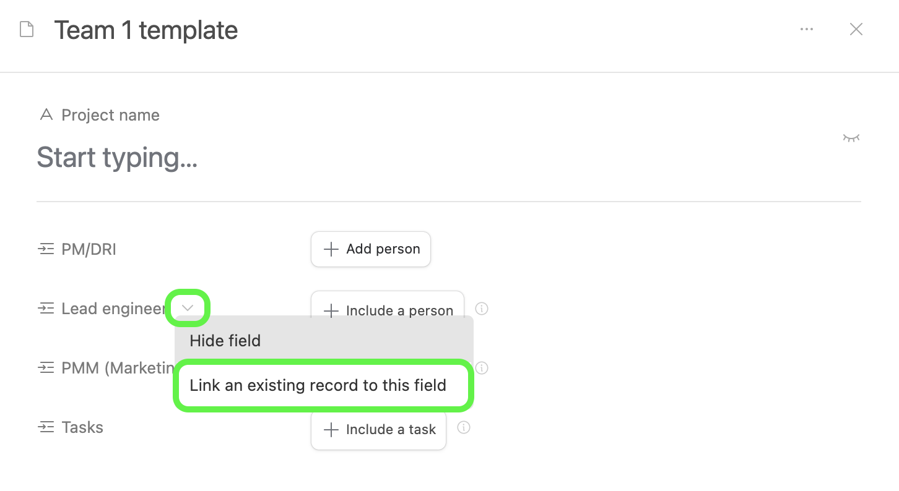899x491 pixels.
Task: Click the Add person button
Action: [x=371, y=249]
